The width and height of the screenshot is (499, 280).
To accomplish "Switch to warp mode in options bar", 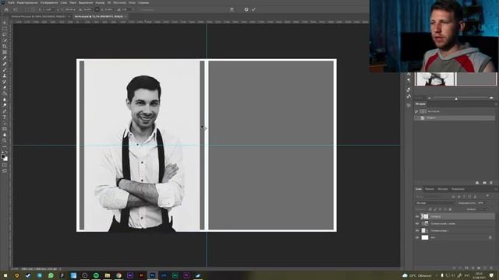I will click(232, 9).
